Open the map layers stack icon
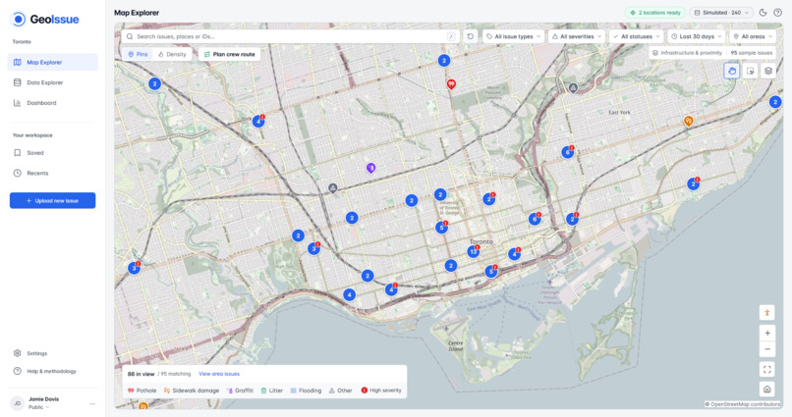The height and width of the screenshot is (417, 792). (768, 71)
